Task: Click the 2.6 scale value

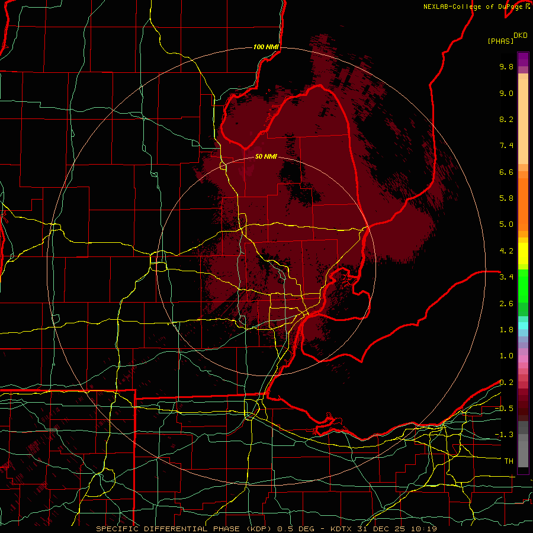Action: coord(506,304)
